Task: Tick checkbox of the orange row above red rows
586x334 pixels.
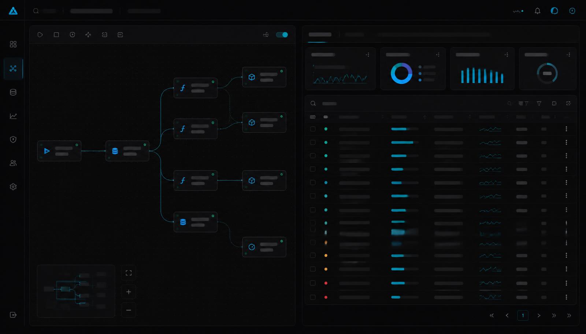Action: point(313,269)
